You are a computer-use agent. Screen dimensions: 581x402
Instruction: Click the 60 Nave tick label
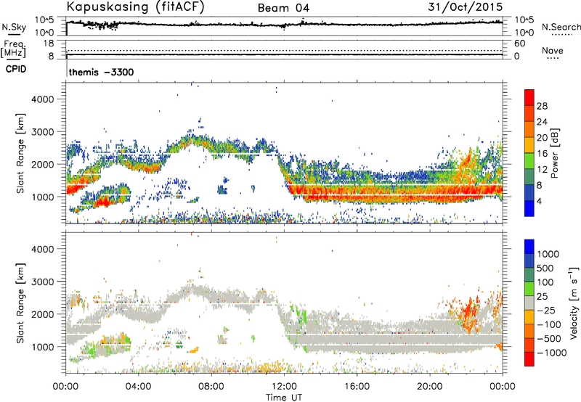[519, 44]
